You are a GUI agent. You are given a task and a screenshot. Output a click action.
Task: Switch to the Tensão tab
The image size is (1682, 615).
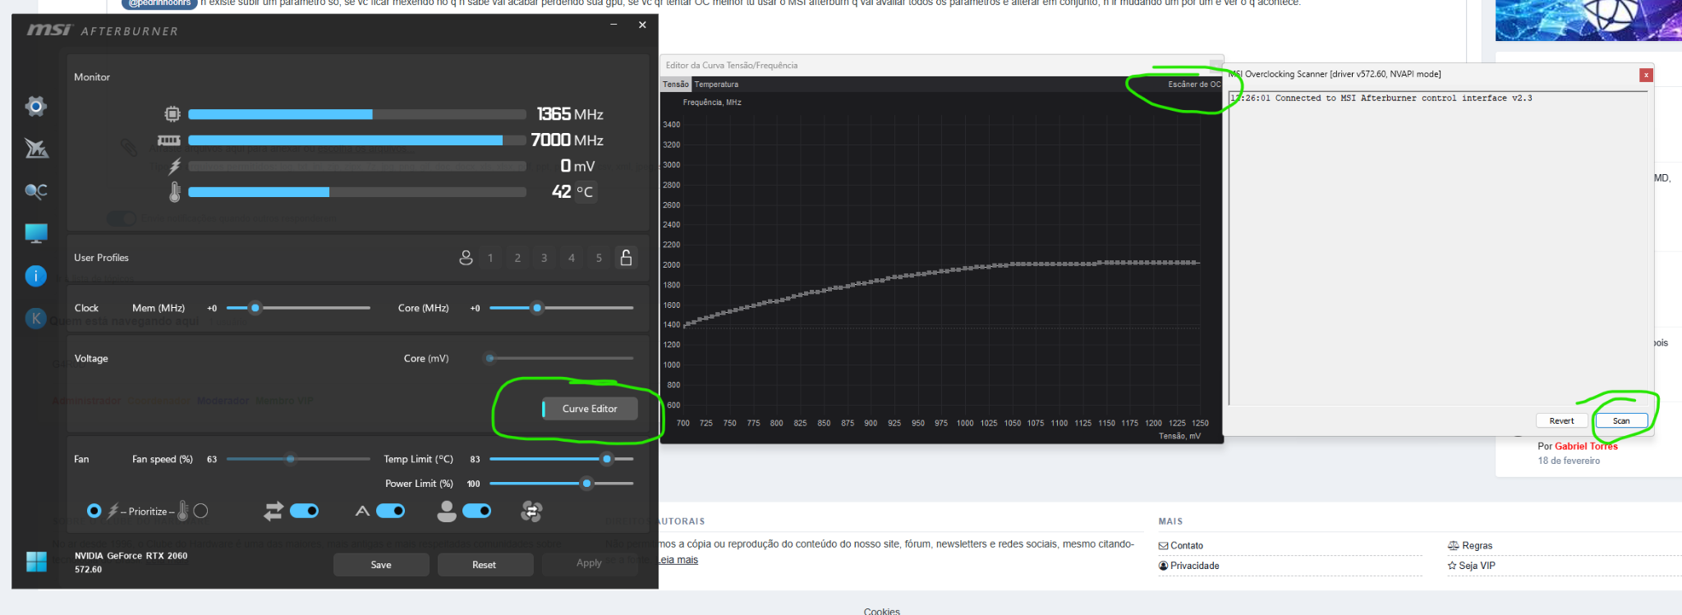tap(676, 85)
